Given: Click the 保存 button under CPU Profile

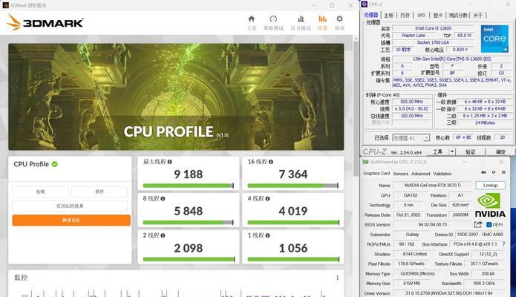Looking at the screenshot, I should (99, 192).
